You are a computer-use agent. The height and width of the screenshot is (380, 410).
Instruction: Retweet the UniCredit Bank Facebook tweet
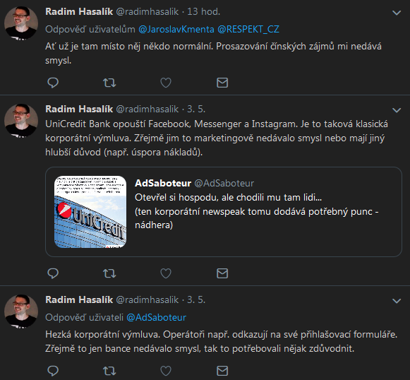pos(109,273)
